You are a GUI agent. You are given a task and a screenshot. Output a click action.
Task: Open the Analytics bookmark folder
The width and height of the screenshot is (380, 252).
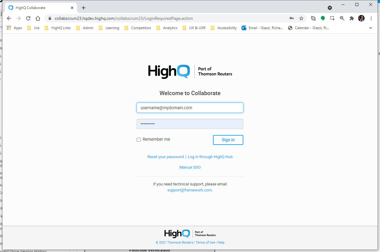tap(167, 28)
